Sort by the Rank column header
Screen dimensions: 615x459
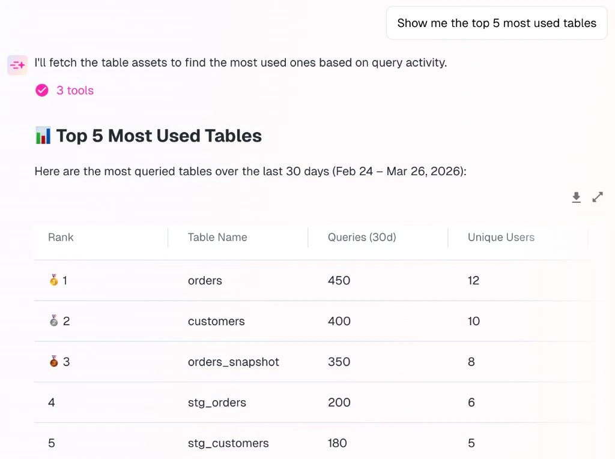pos(61,237)
